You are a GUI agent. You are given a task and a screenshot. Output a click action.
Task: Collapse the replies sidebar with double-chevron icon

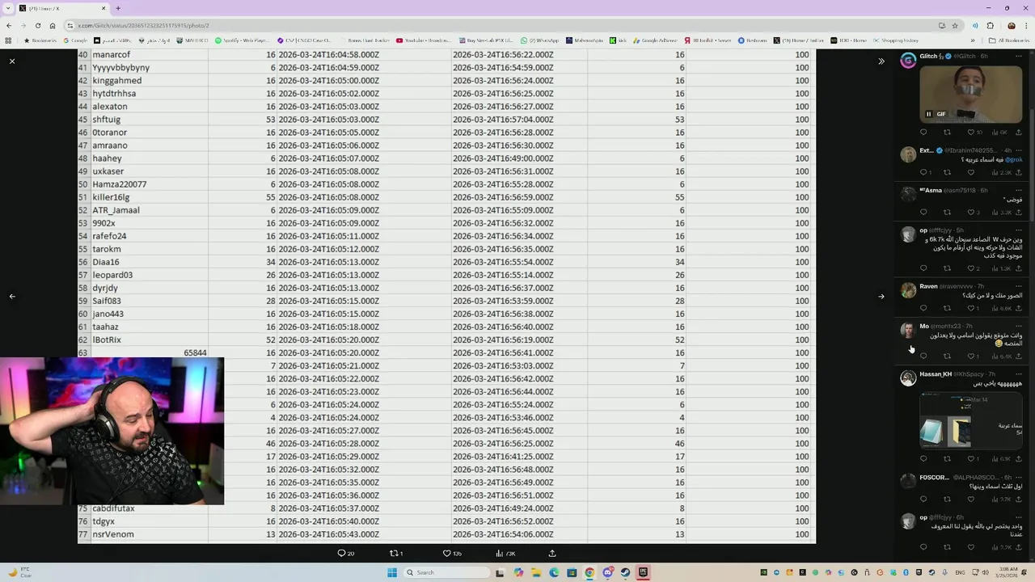pyautogui.click(x=881, y=61)
